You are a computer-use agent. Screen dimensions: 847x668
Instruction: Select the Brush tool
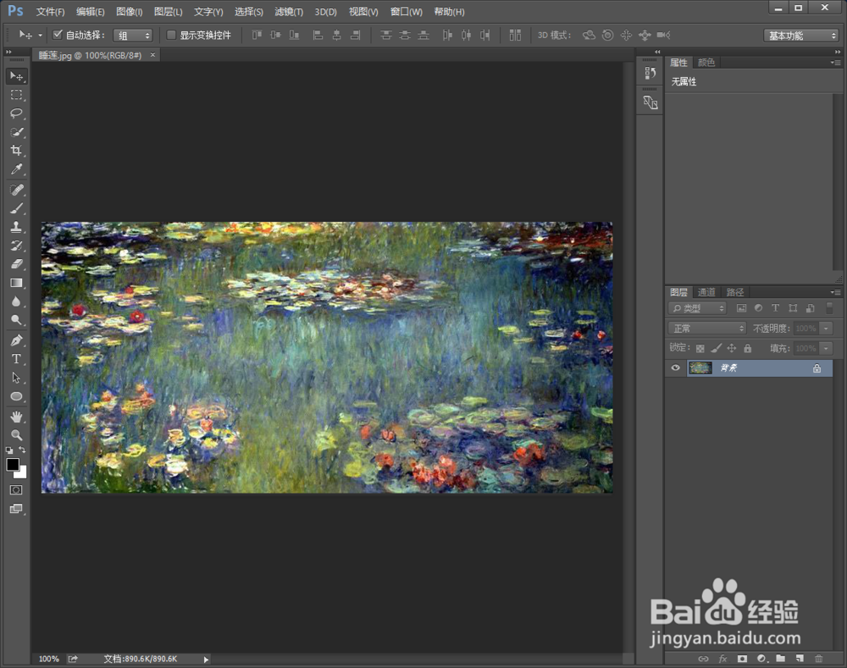click(x=16, y=208)
